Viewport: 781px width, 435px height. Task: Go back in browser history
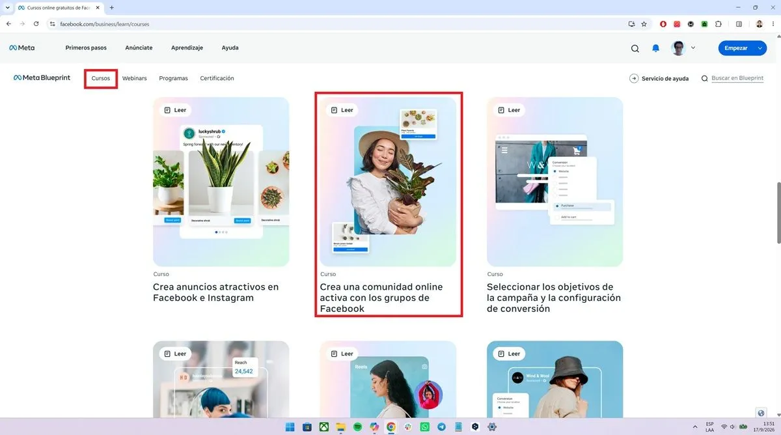point(8,24)
